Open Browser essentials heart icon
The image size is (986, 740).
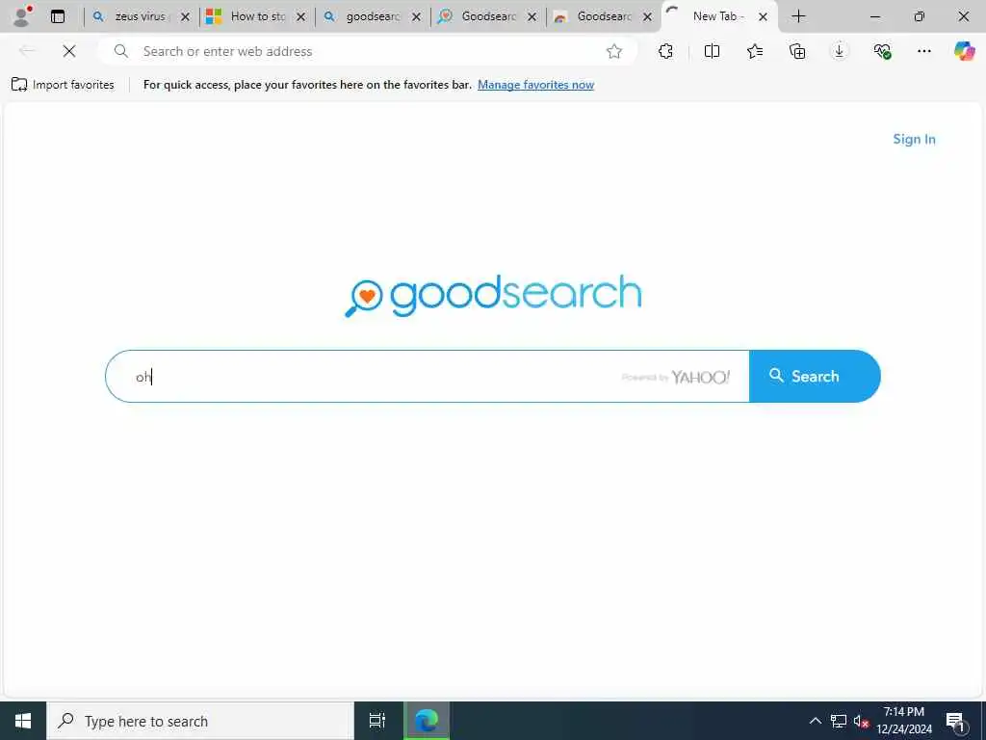coord(882,51)
